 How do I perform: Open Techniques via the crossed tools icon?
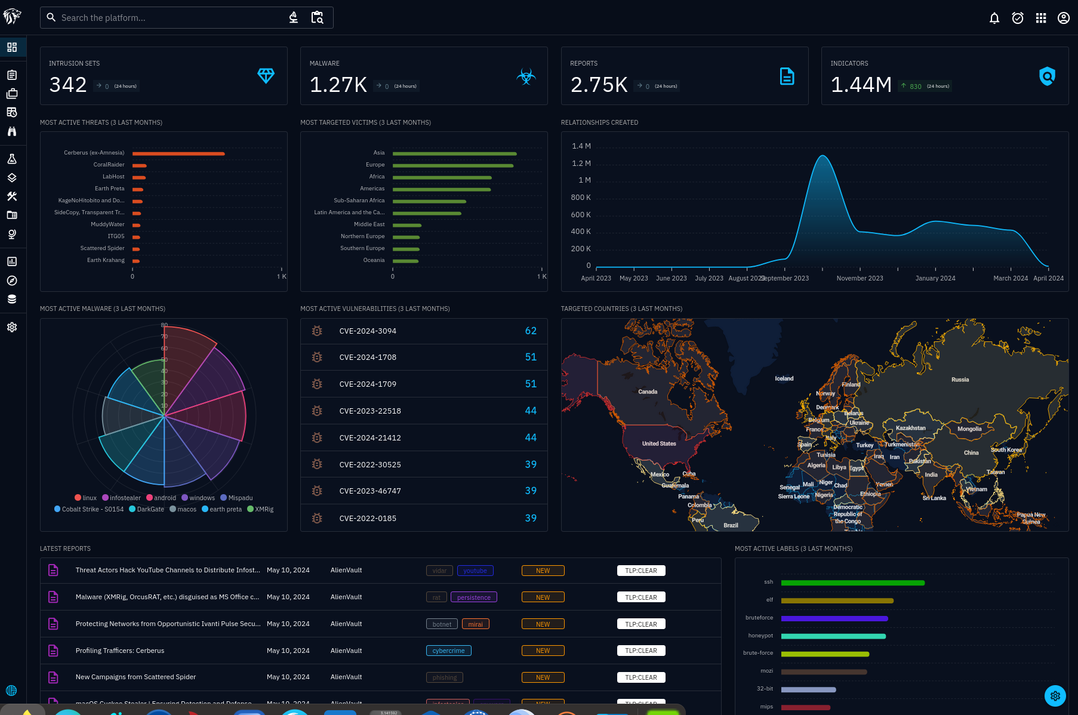click(12, 196)
